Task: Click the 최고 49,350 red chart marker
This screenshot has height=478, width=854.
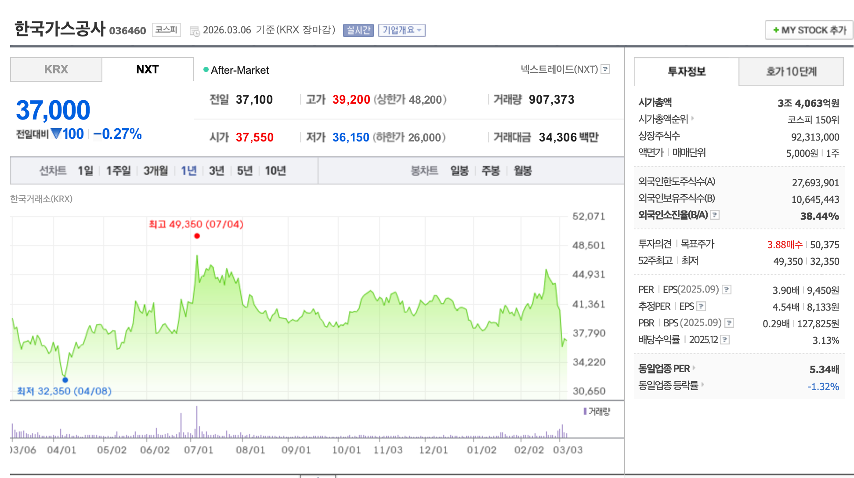Action: point(197,236)
